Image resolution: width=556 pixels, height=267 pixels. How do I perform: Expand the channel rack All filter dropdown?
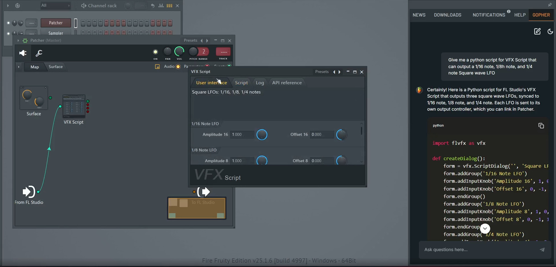[x=55, y=6]
